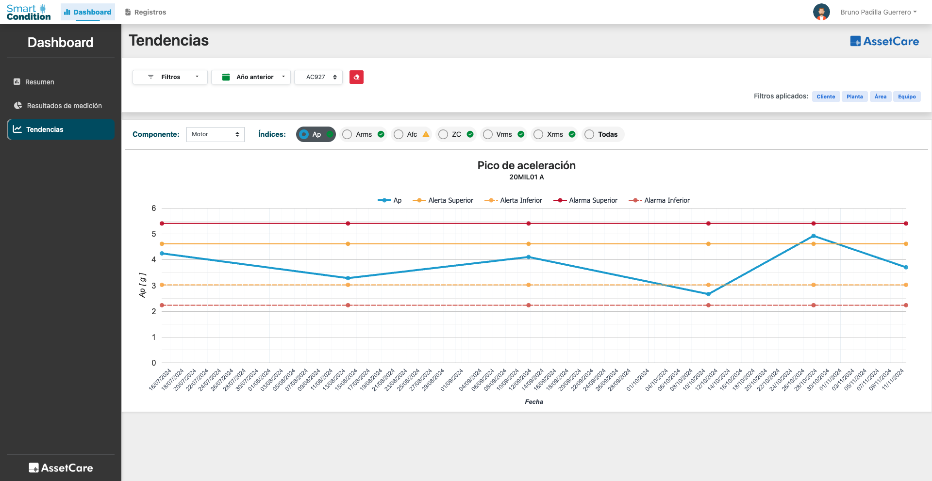Open the Registros tab
Image resolution: width=932 pixels, height=481 pixels.
(146, 12)
